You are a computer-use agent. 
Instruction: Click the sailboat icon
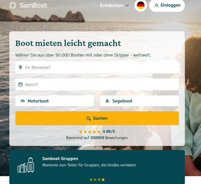tap(107, 101)
